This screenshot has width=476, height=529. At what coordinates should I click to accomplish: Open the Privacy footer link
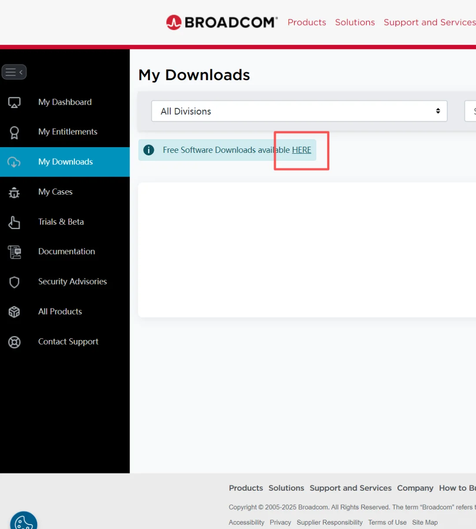[x=280, y=522]
